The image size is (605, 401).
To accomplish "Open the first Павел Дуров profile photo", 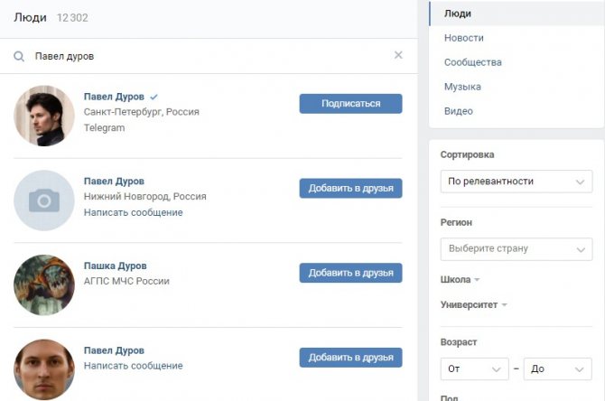I will tap(44, 116).
